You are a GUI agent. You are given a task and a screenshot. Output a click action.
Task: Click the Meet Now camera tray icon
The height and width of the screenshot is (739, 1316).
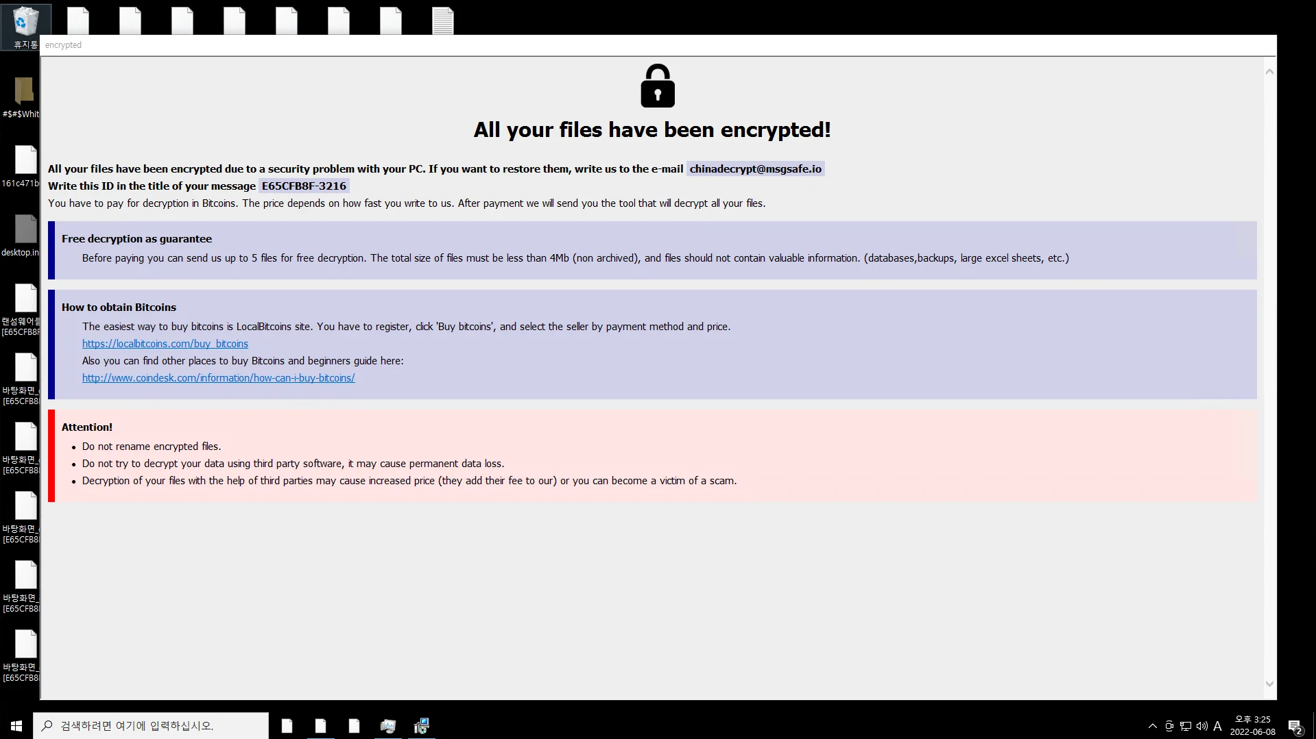(1169, 726)
